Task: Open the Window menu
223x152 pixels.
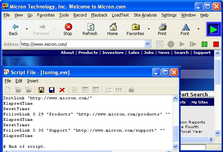Action: pos(188,15)
